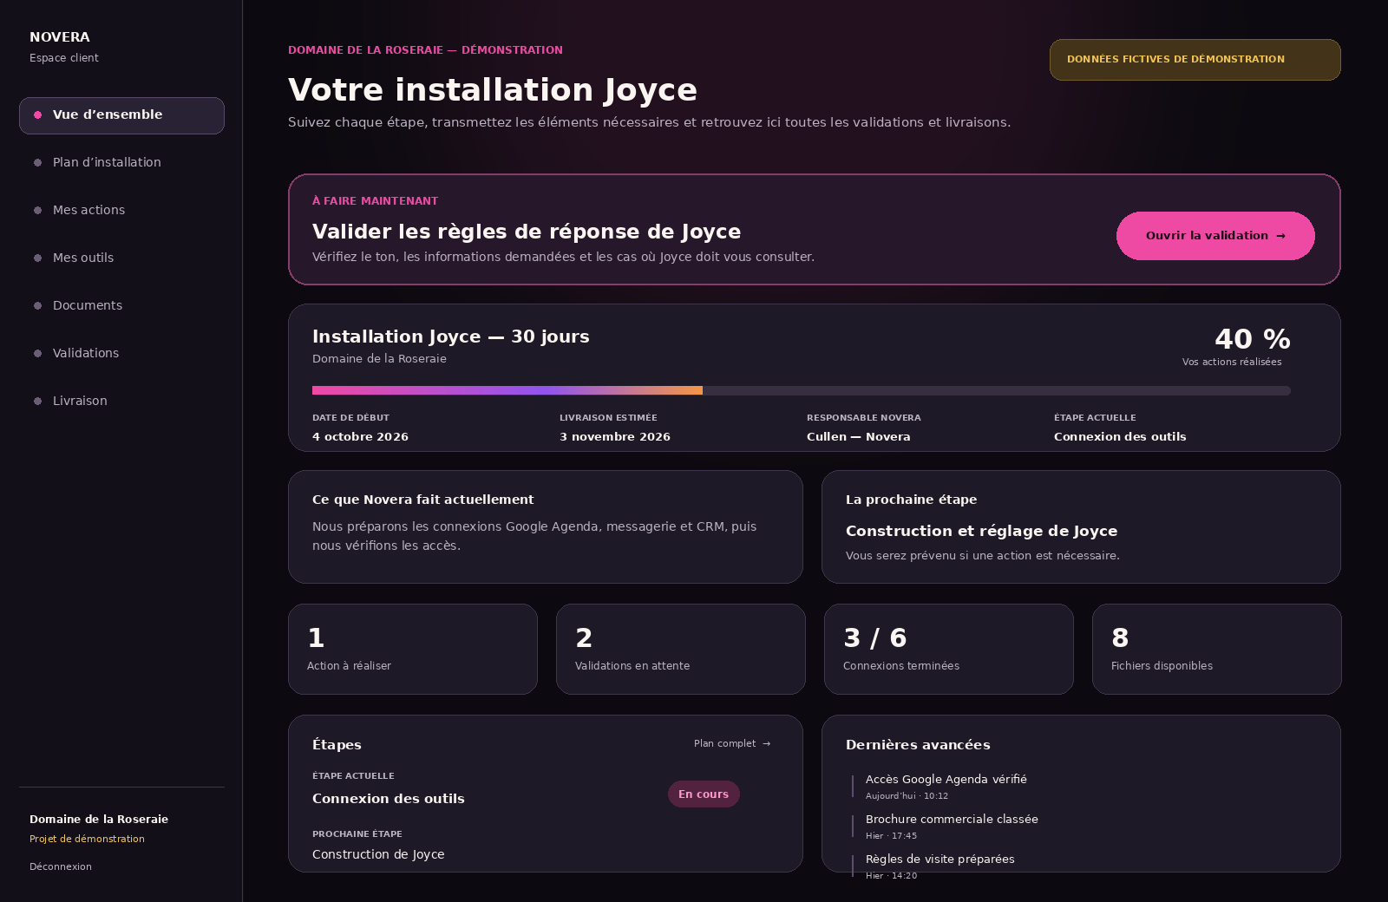Open the Validations en attente card
The height and width of the screenshot is (902, 1388).
[681, 650]
